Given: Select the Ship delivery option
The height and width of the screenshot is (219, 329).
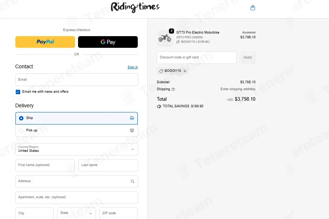Looking at the screenshot, I should coord(77,118).
